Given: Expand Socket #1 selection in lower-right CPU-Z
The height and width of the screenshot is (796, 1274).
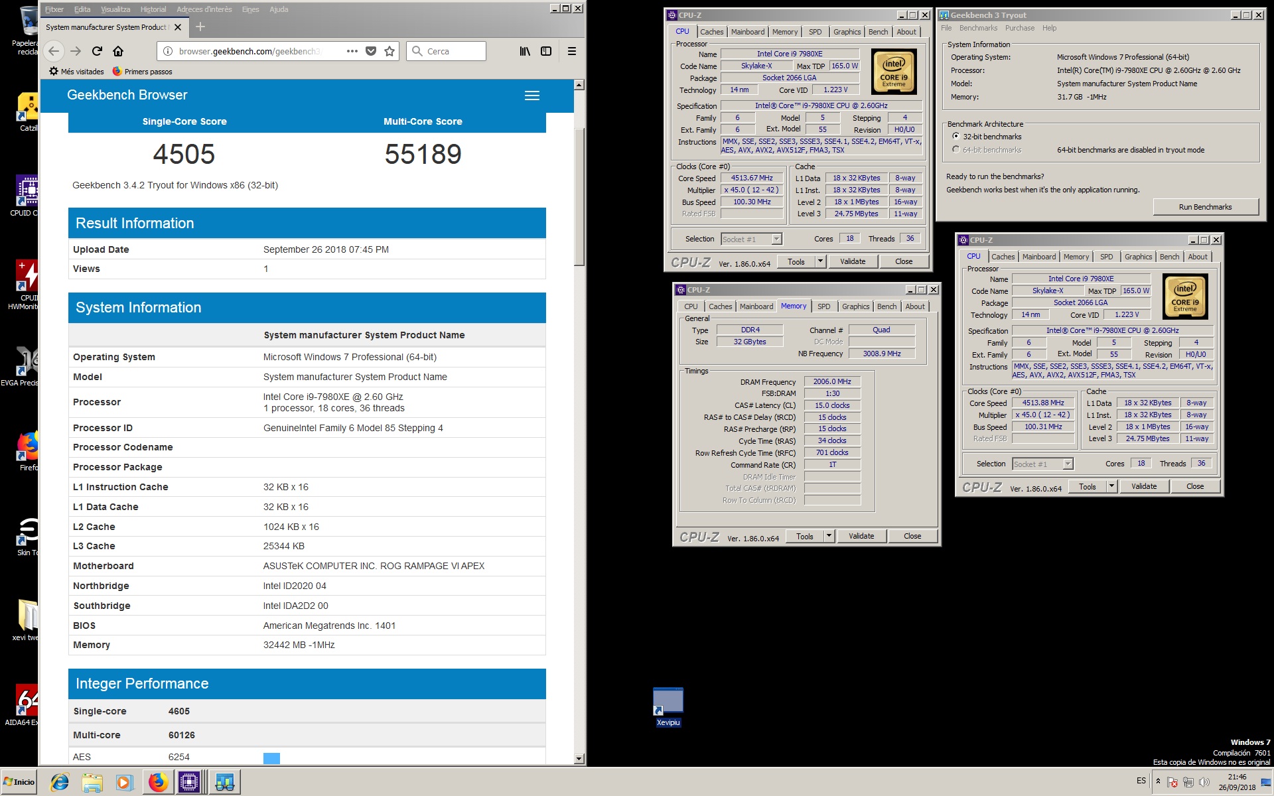Looking at the screenshot, I should point(1068,464).
